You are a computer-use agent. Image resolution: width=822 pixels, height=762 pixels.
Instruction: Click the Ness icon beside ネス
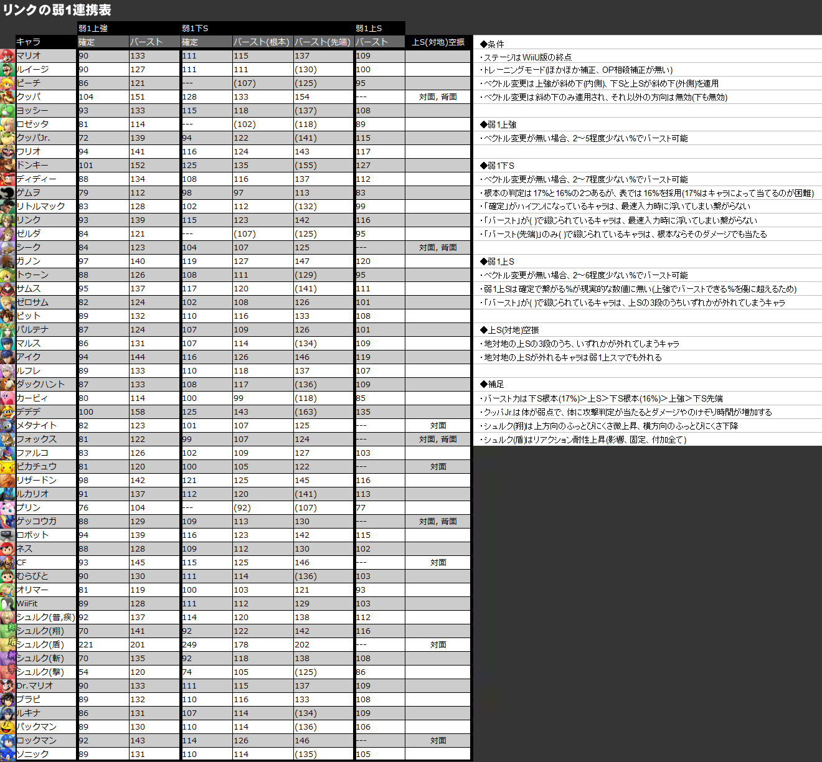[7, 548]
